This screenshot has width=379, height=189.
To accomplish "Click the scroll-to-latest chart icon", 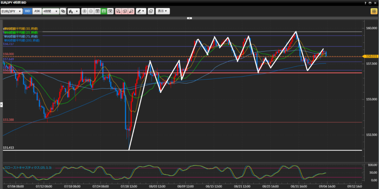I will (110, 11).
